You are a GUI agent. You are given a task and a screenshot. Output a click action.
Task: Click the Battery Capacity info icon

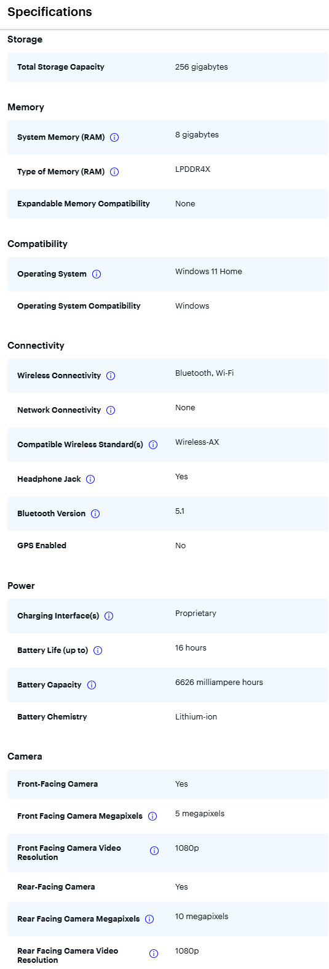pos(92,685)
